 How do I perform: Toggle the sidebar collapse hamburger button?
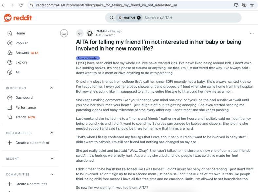pos(64,33)
